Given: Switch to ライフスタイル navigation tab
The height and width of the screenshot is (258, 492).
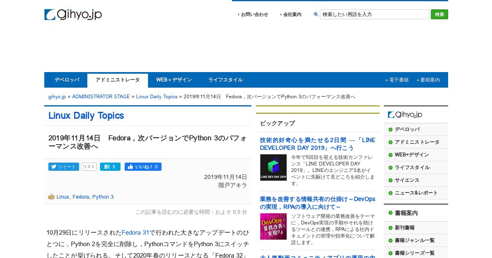Looking at the screenshot, I should pyautogui.click(x=225, y=80).
